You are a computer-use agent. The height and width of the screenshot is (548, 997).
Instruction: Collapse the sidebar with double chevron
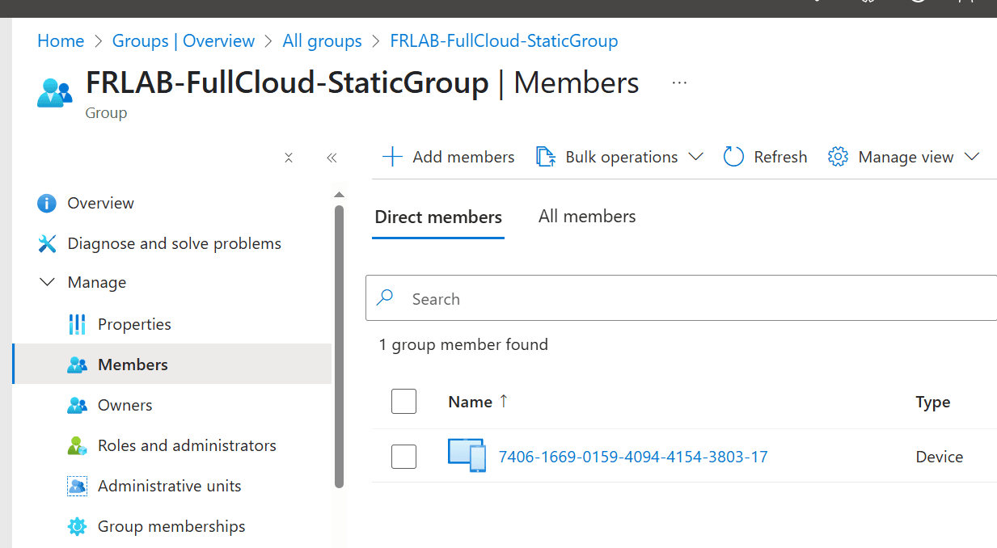tap(332, 158)
